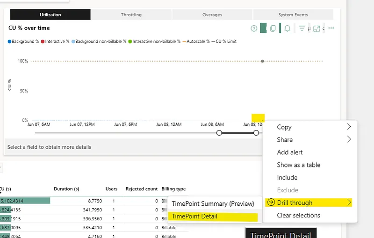Image resolution: width=374 pixels, height=238 pixels.
Task: Click the copy visual icon
Action: (x=273, y=29)
